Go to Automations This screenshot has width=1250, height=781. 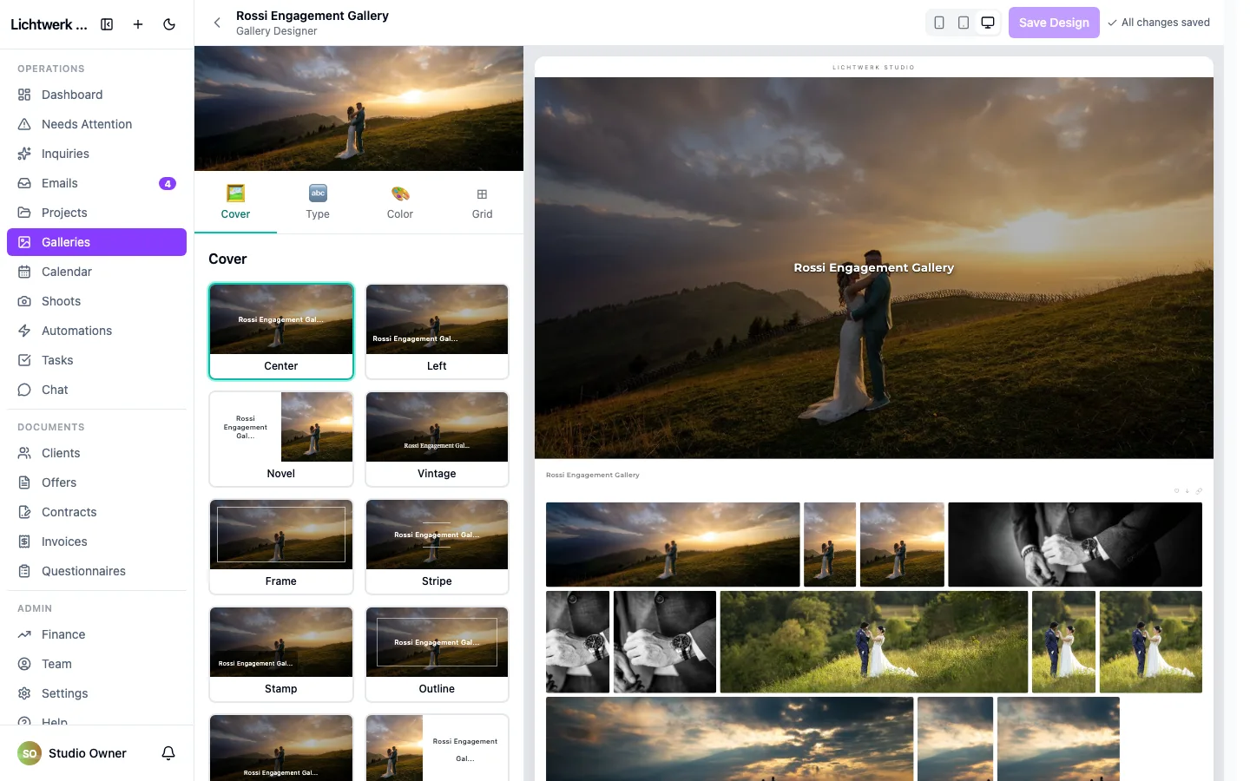click(96, 331)
